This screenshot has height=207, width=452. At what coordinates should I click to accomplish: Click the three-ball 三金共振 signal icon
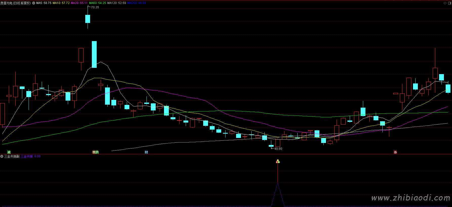[278, 161]
